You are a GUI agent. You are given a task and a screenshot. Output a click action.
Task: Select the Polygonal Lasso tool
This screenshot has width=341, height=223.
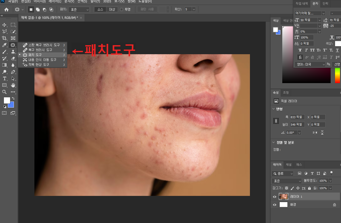4,31
